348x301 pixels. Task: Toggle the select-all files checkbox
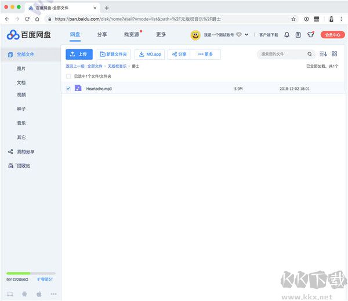click(68, 76)
